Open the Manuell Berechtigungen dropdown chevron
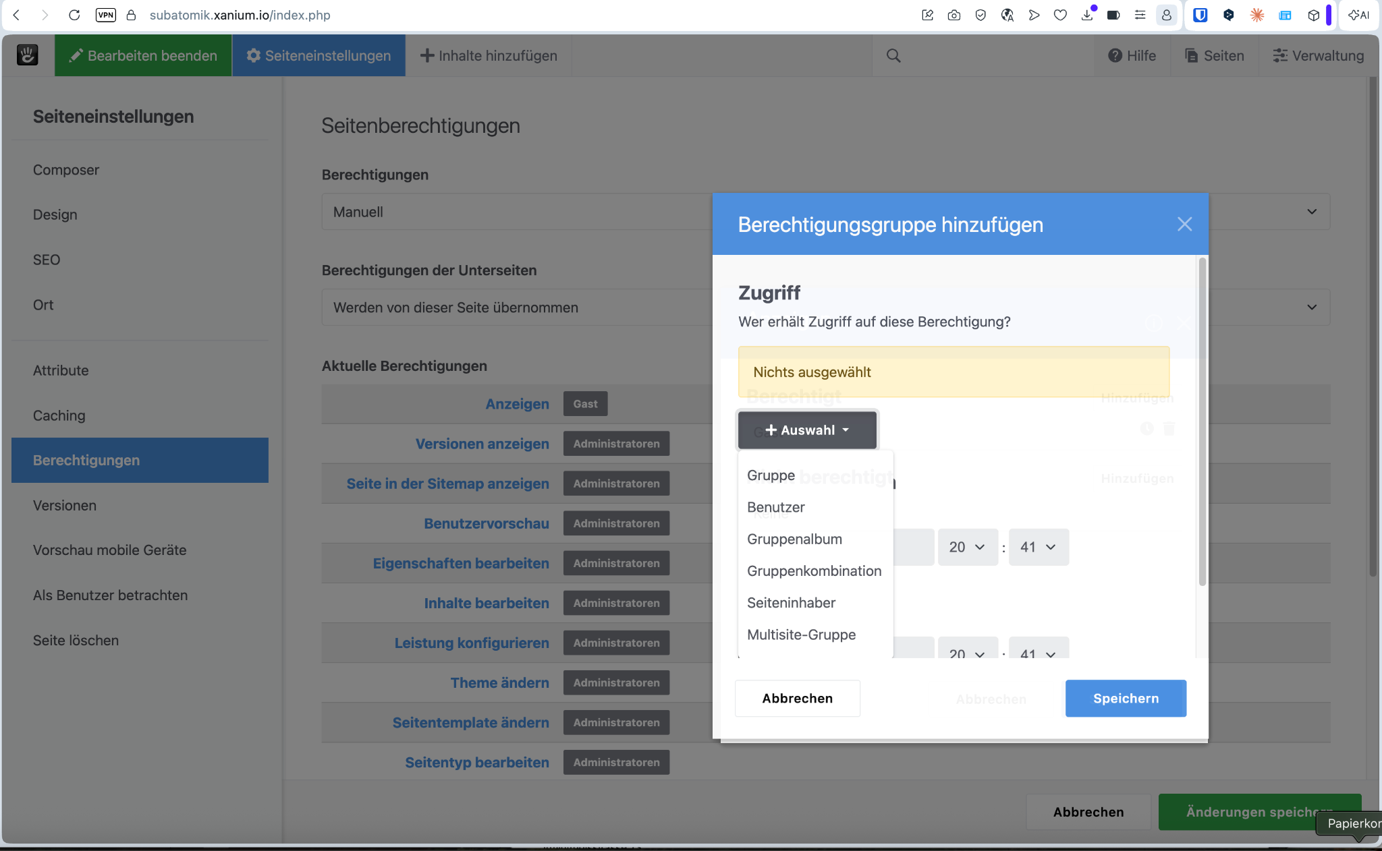Viewport: 1382px width, 851px height. [x=1311, y=212]
